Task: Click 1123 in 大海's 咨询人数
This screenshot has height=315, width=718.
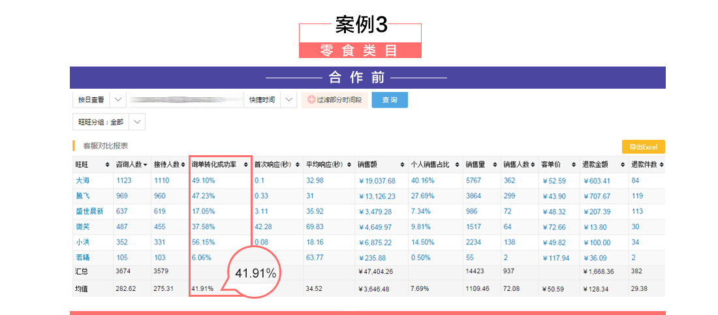Action: pyautogui.click(x=124, y=181)
